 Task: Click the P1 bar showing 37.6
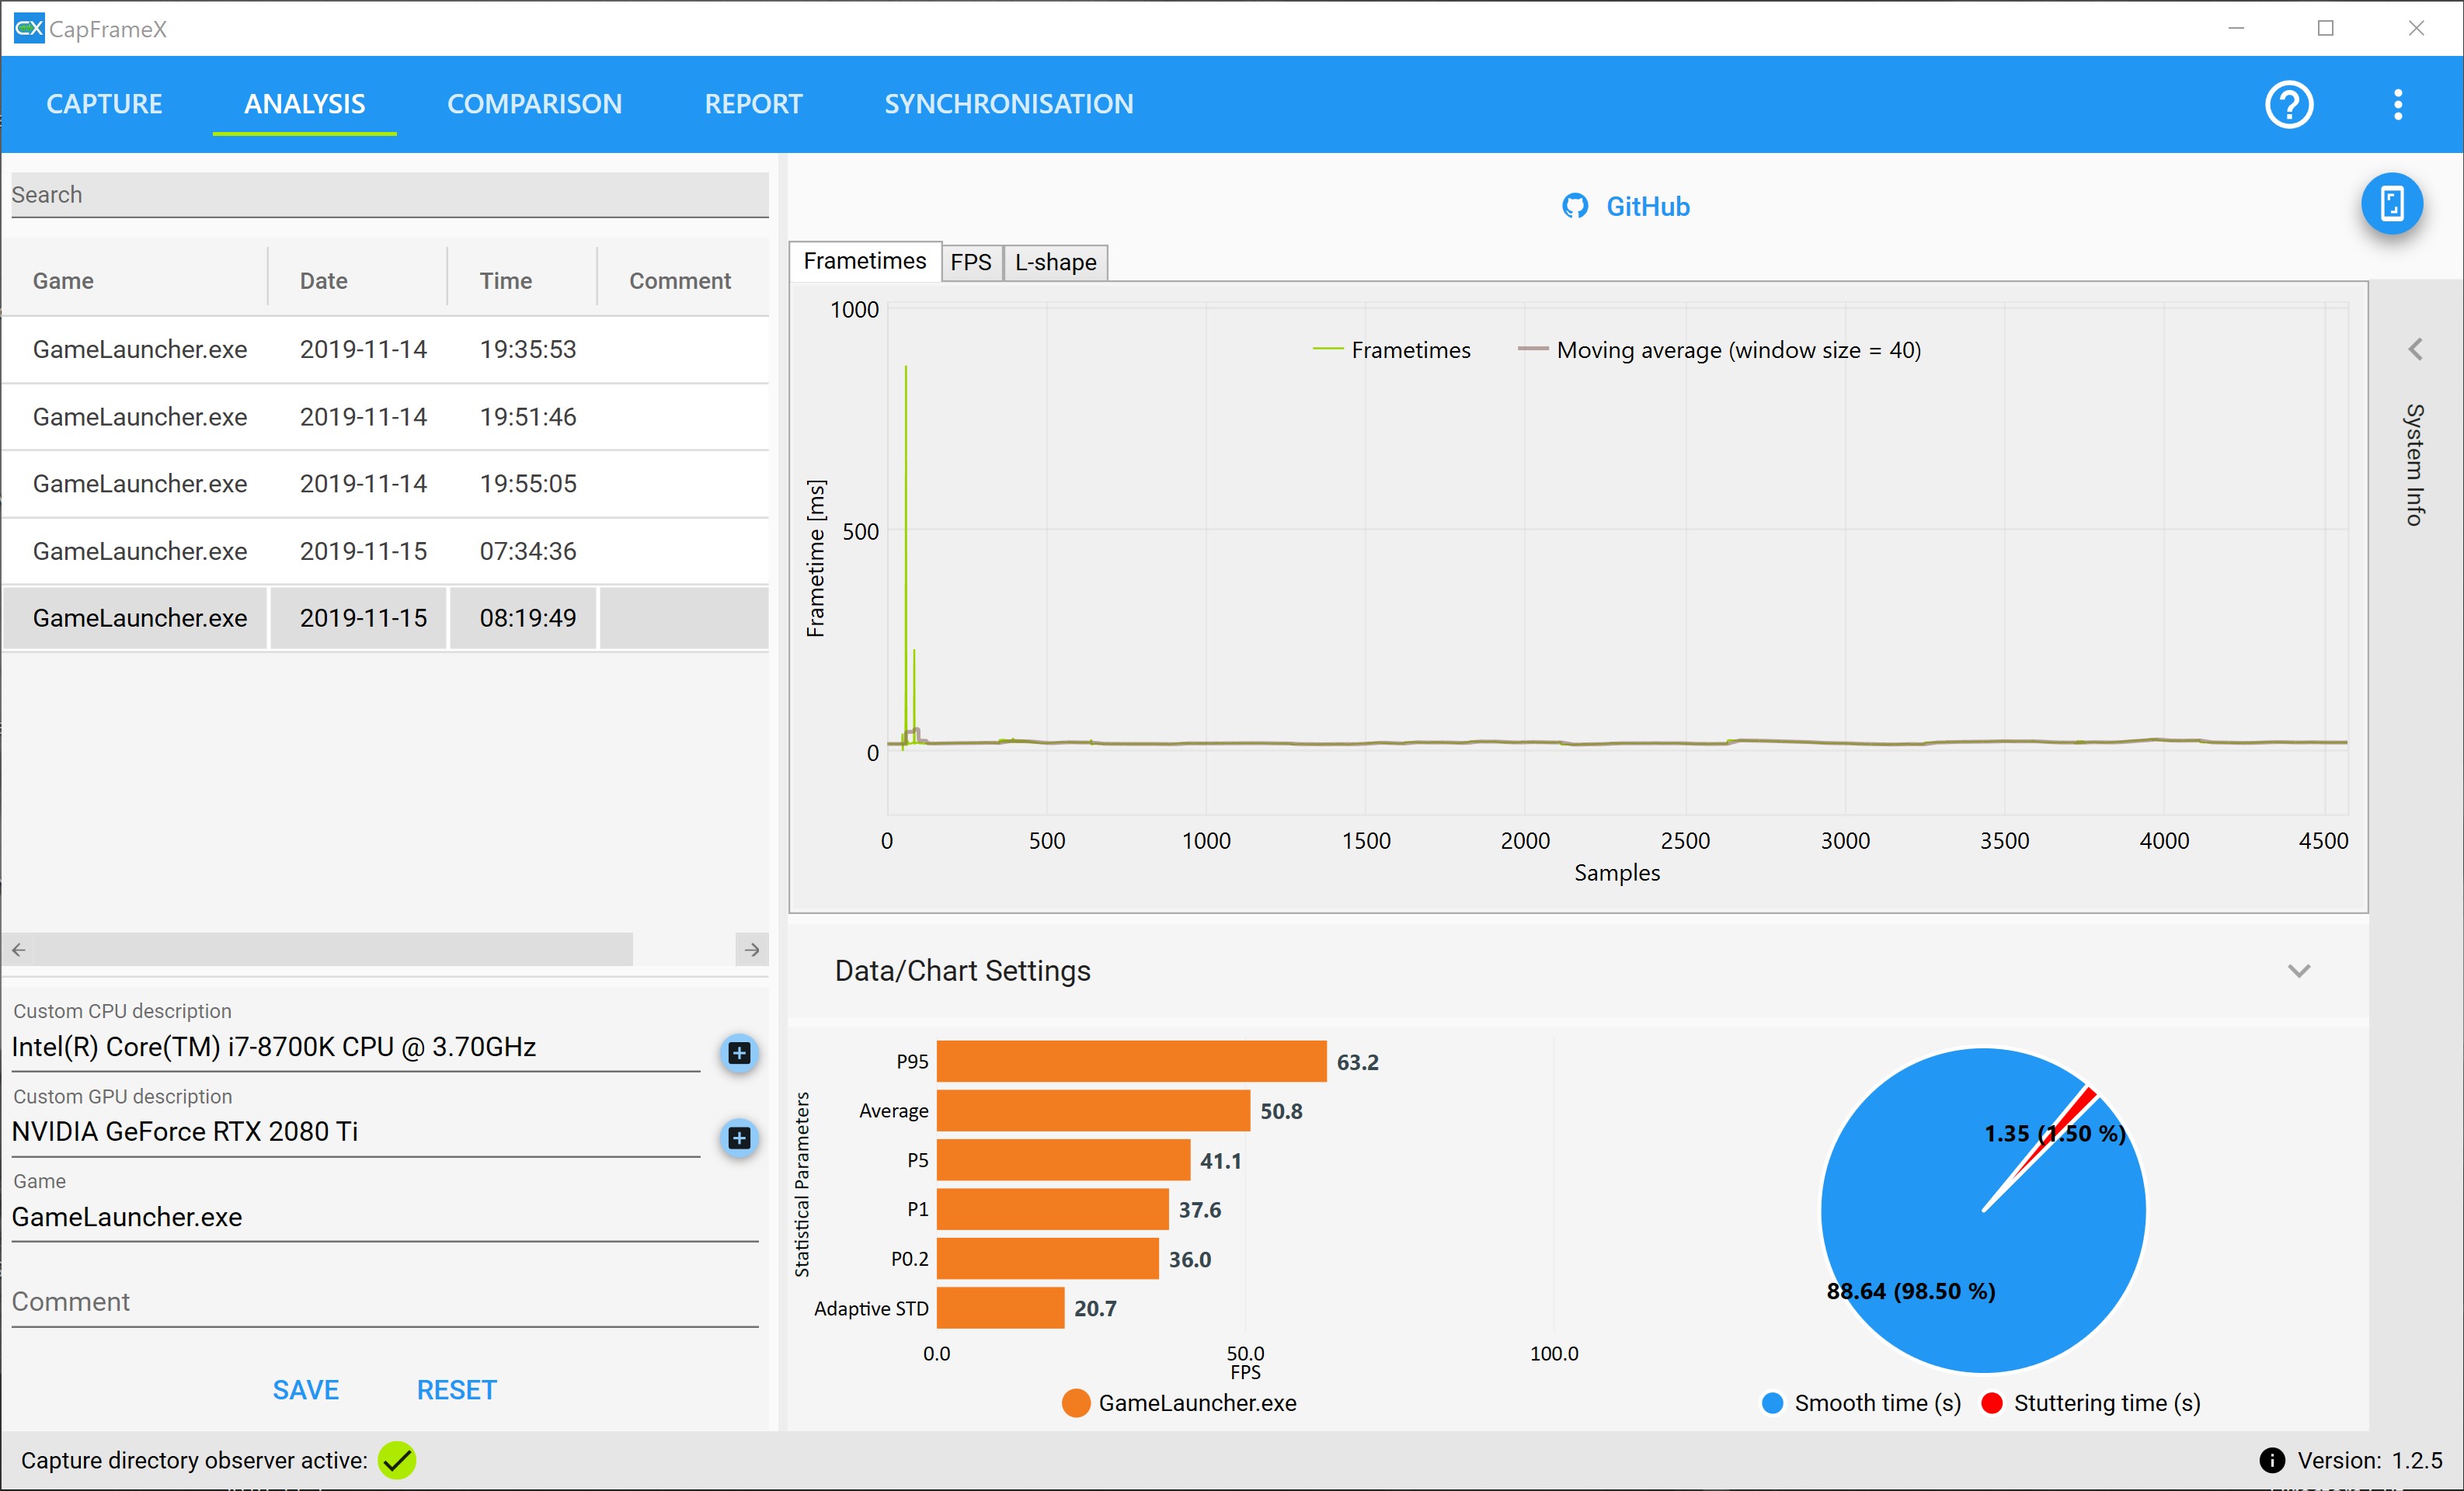pyautogui.click(x=1052, y=1209)
